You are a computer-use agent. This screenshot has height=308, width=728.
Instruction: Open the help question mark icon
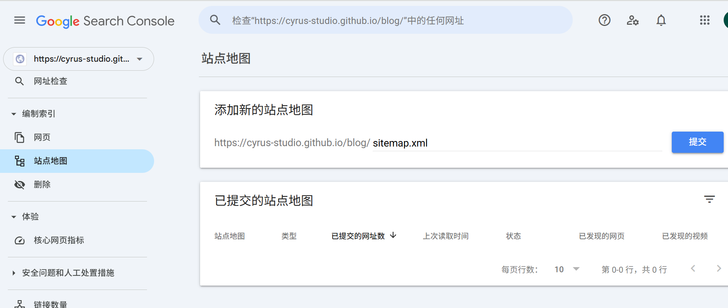605,20
